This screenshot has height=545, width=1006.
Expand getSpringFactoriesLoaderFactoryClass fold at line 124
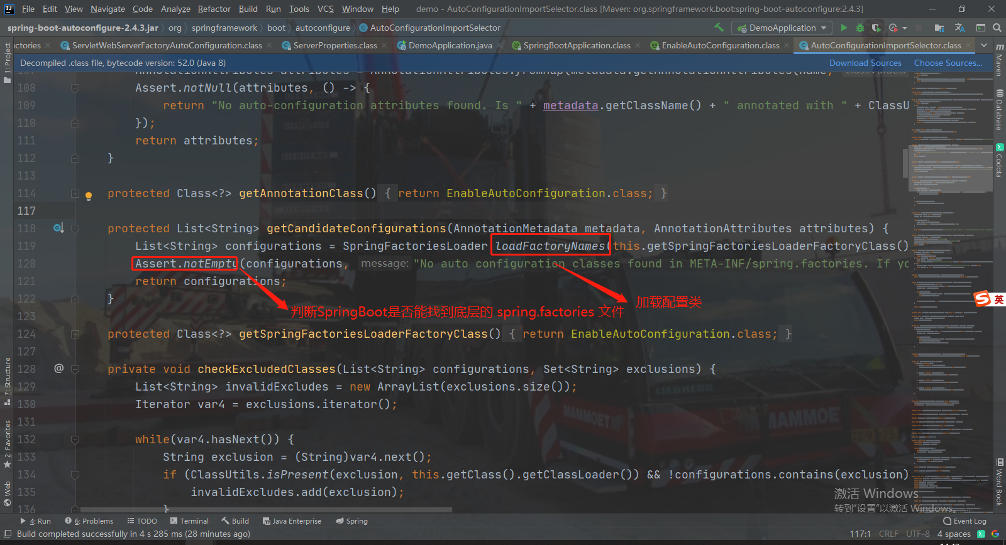coord(75,334)
